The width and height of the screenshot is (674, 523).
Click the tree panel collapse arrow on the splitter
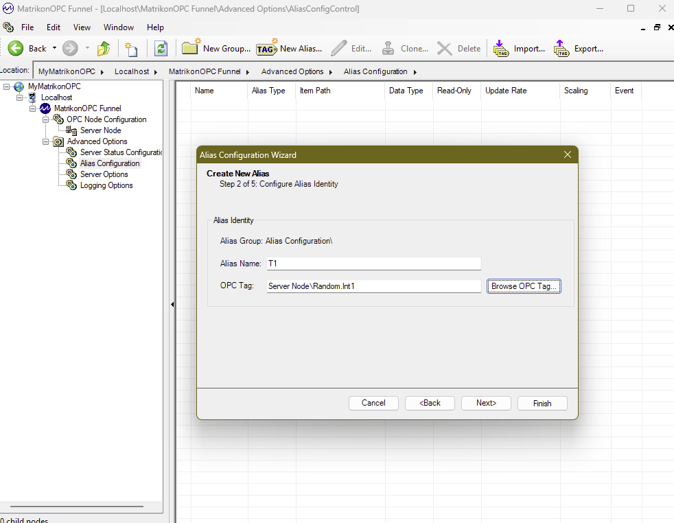tap(172, 304)
